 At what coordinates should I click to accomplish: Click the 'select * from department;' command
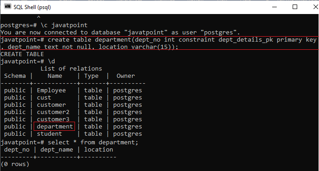click(x=93, y=142)
